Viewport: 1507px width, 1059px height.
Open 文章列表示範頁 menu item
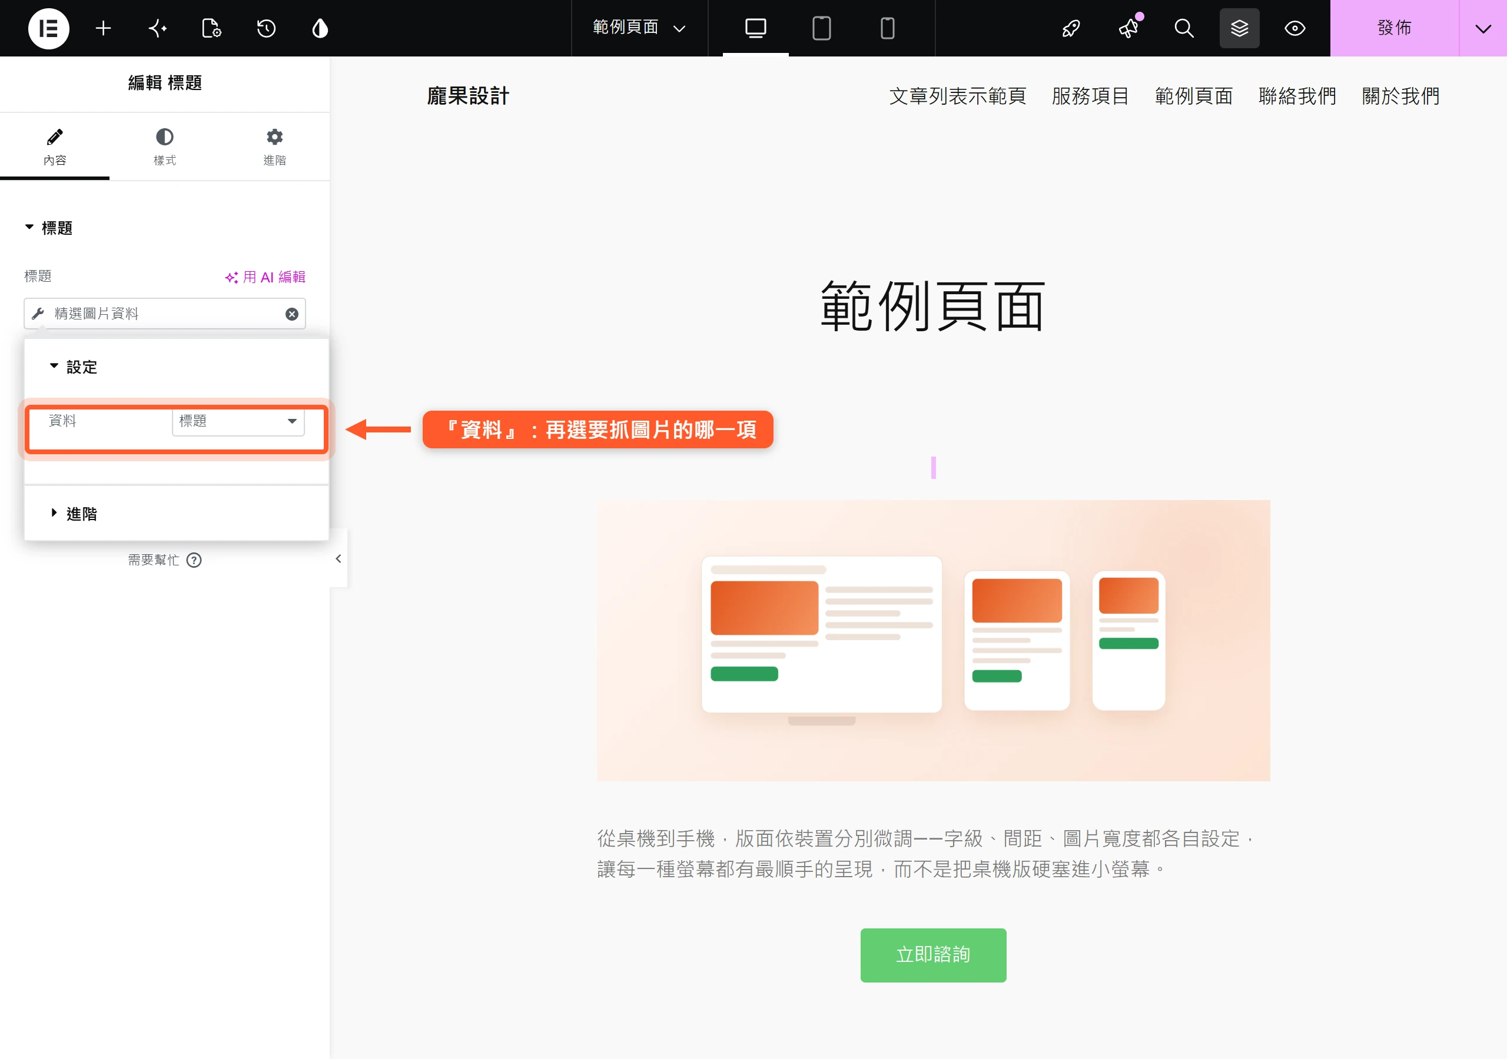[x=958, y=96]
